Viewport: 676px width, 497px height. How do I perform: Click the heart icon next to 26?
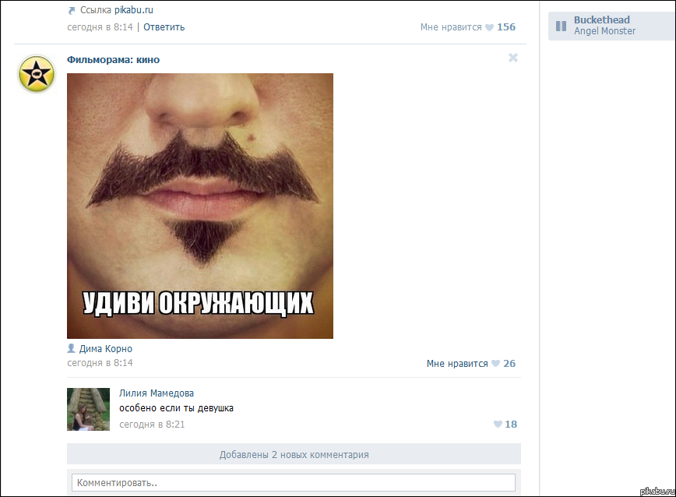pyautogui.click(x=496, y=363)
